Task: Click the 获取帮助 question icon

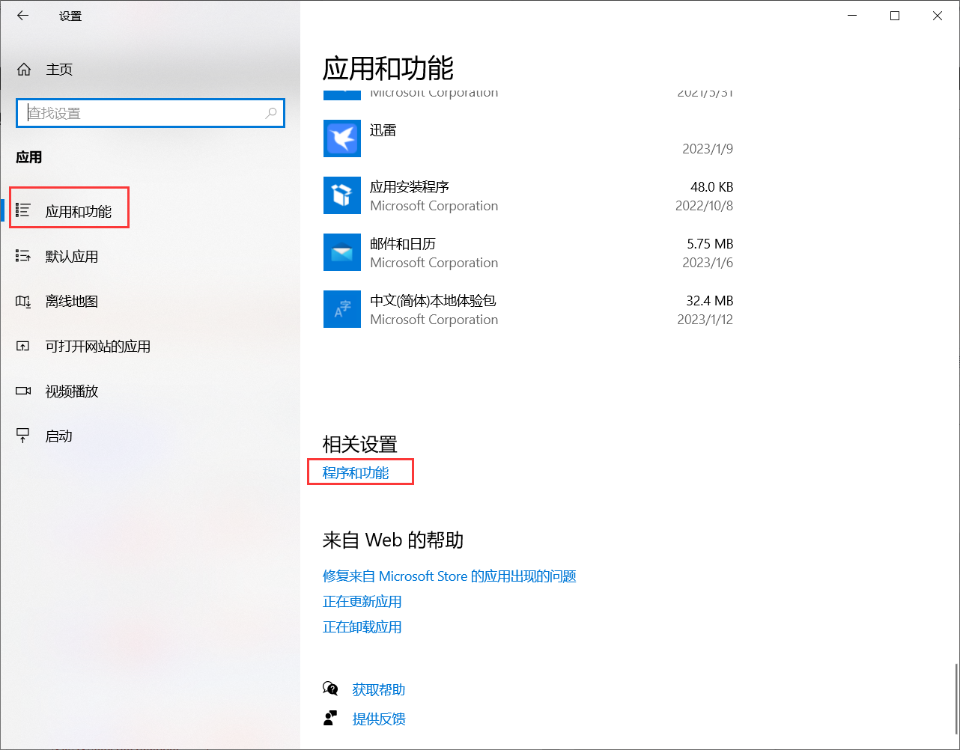Action: click(330, 689)
